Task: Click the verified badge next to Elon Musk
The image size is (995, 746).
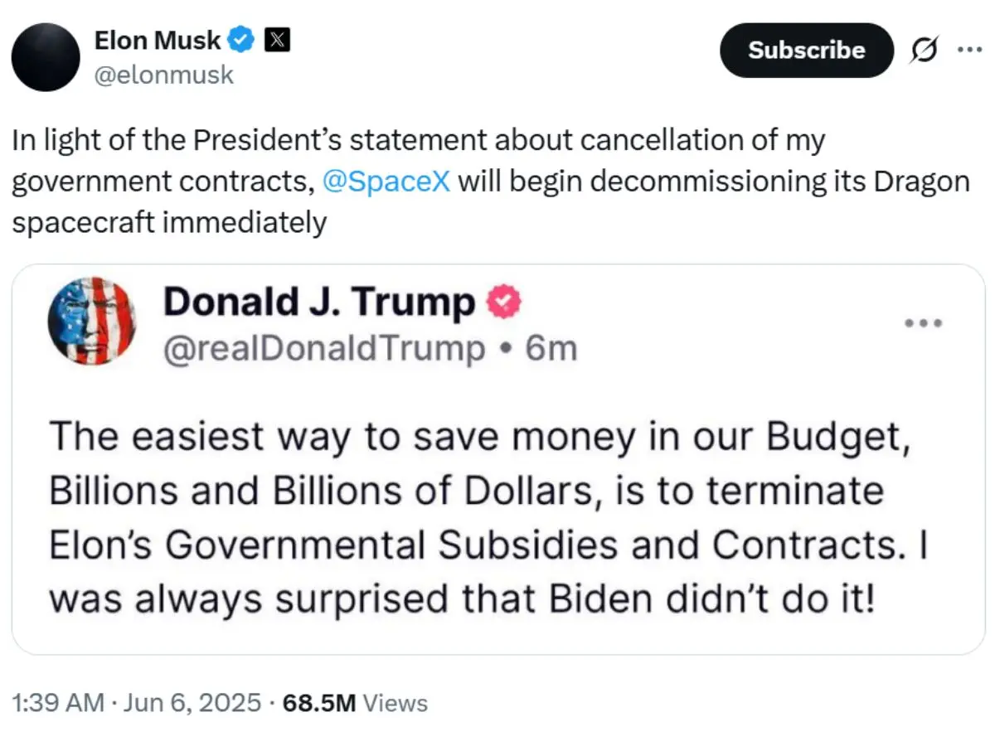Action: (240, 39)
